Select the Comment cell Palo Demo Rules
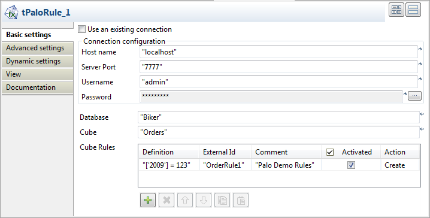This screenshot has width=430, height=218. (286, 165)
